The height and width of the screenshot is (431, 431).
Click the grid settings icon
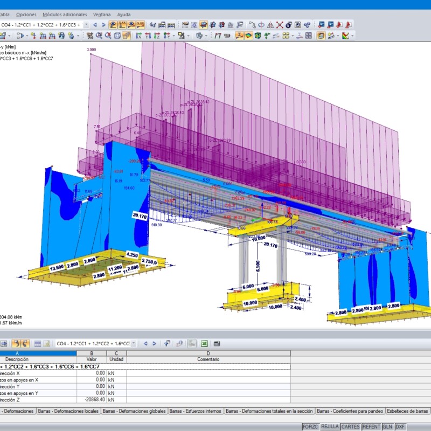(x=185, y=25)
